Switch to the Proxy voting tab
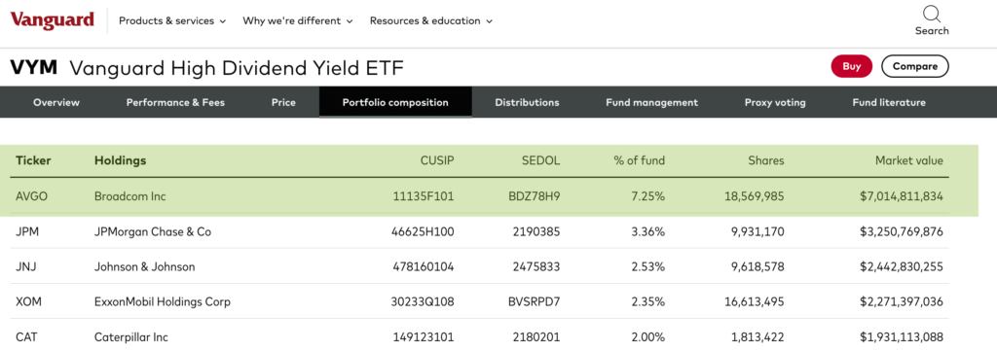The height and width of the screenshot is (350, 997). tap(775, 102)
